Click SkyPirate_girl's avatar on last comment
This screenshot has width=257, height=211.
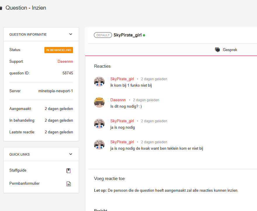click(x=99, y=144)
